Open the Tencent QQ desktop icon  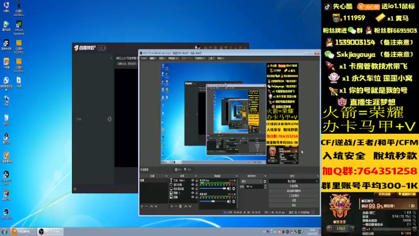click(x=6, y=139)
